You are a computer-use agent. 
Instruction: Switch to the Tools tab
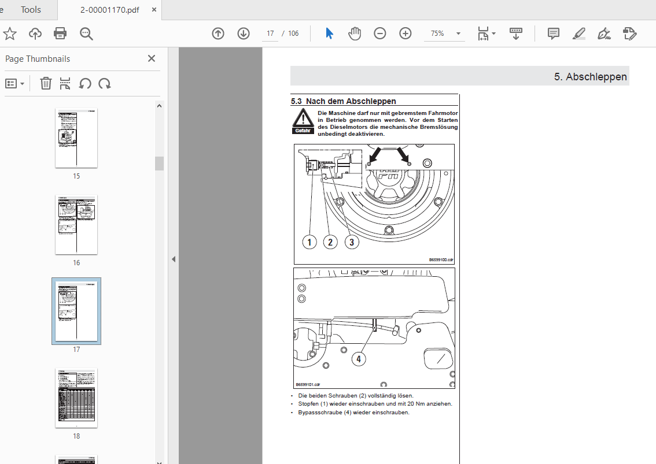[x=31, y=10]
